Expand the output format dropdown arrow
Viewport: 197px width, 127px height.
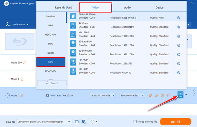point(186,95)
